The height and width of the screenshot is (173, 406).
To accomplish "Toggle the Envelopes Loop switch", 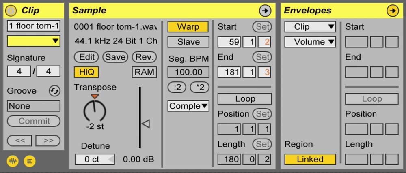I will click(x=372, y=98).
